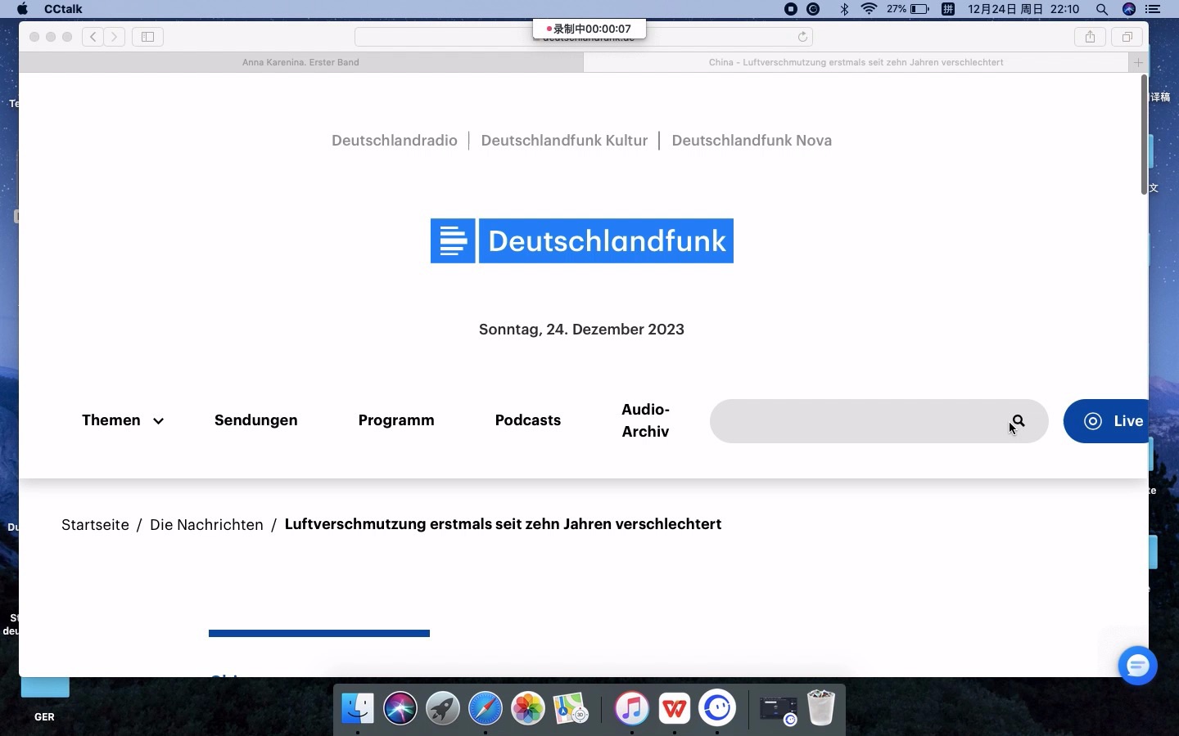Click into the site search field
Screen dimensions: 1179x736
[x=879, y=421]
